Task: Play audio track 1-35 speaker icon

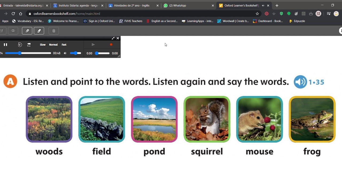Action: (x=300, y=82)
